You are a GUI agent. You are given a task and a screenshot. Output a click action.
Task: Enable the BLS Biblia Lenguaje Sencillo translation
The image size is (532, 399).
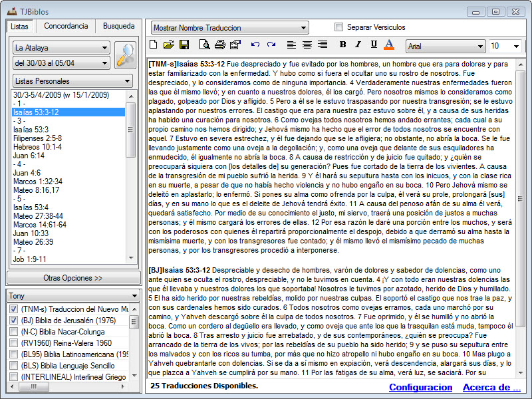pyautogui.click(x=13, y=365)
